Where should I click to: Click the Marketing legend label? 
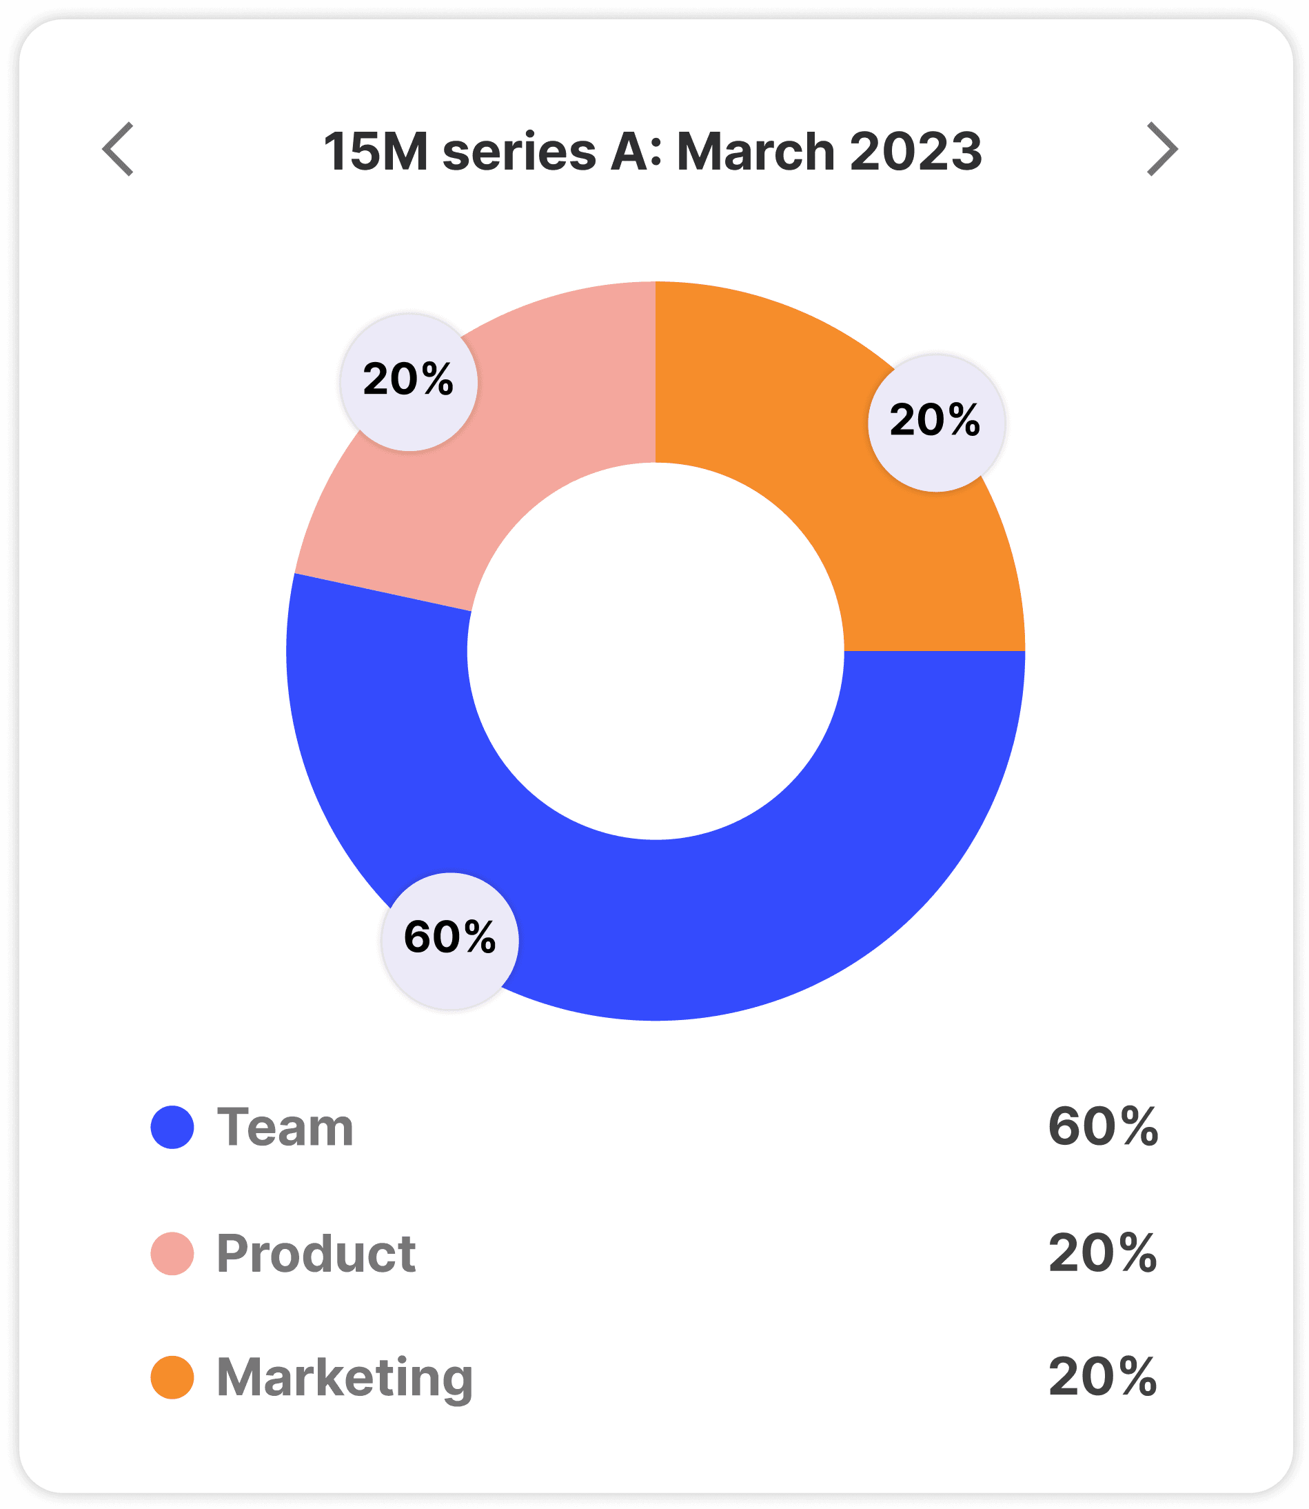[345, 1379]
